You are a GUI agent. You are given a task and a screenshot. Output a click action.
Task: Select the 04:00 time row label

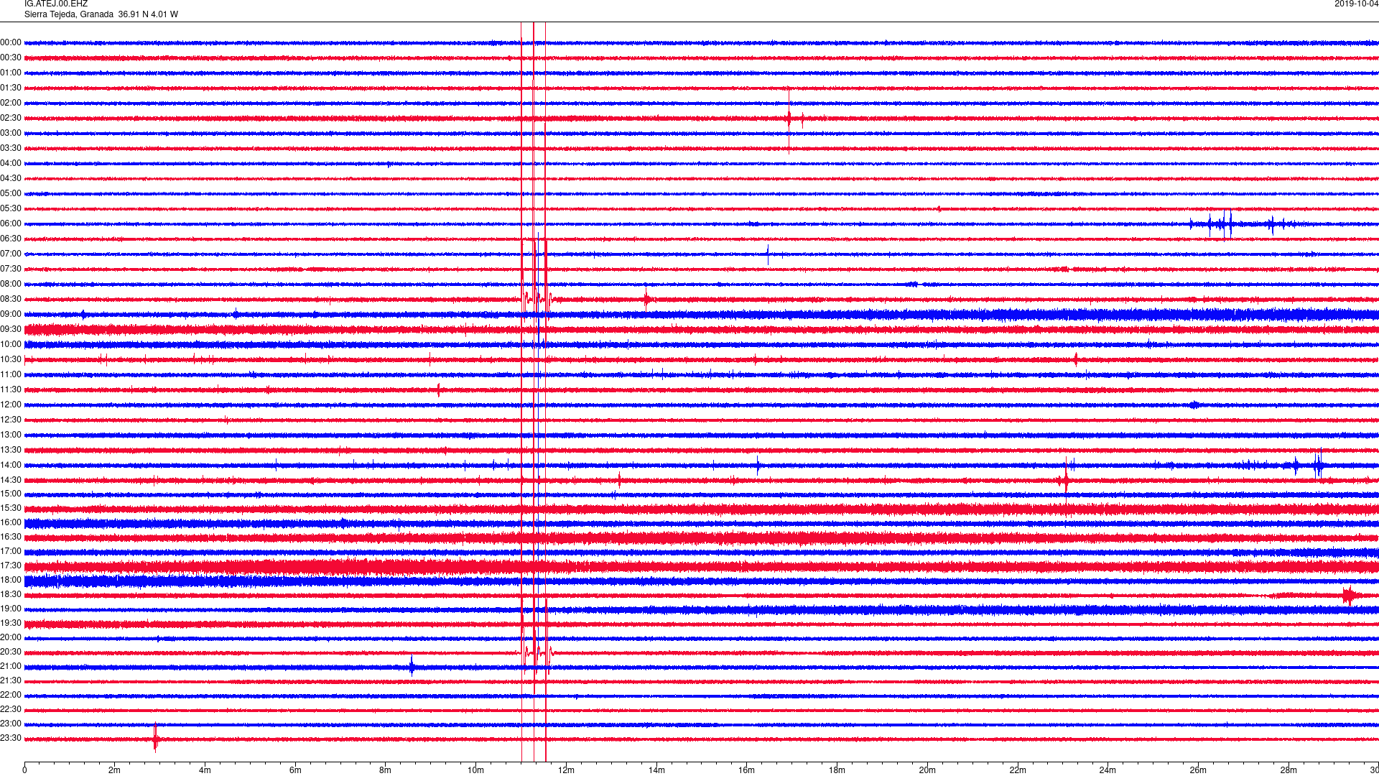point(11,163)
